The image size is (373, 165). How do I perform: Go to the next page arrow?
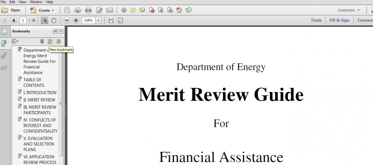pyautogui.click(x=14, y=20)
